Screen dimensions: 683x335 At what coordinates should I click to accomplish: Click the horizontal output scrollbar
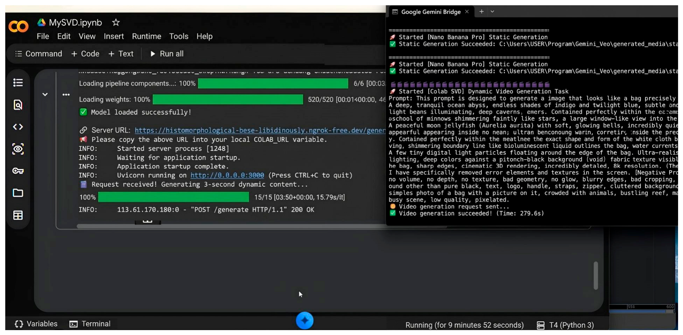click(x=231, y=226)
